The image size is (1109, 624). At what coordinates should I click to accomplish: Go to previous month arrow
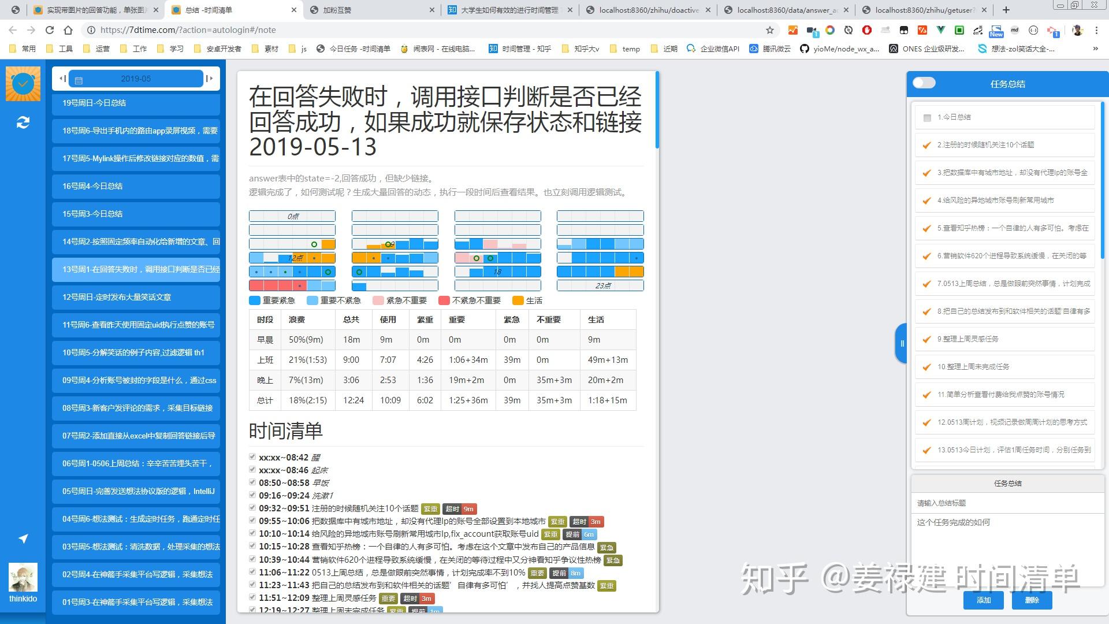62,79
